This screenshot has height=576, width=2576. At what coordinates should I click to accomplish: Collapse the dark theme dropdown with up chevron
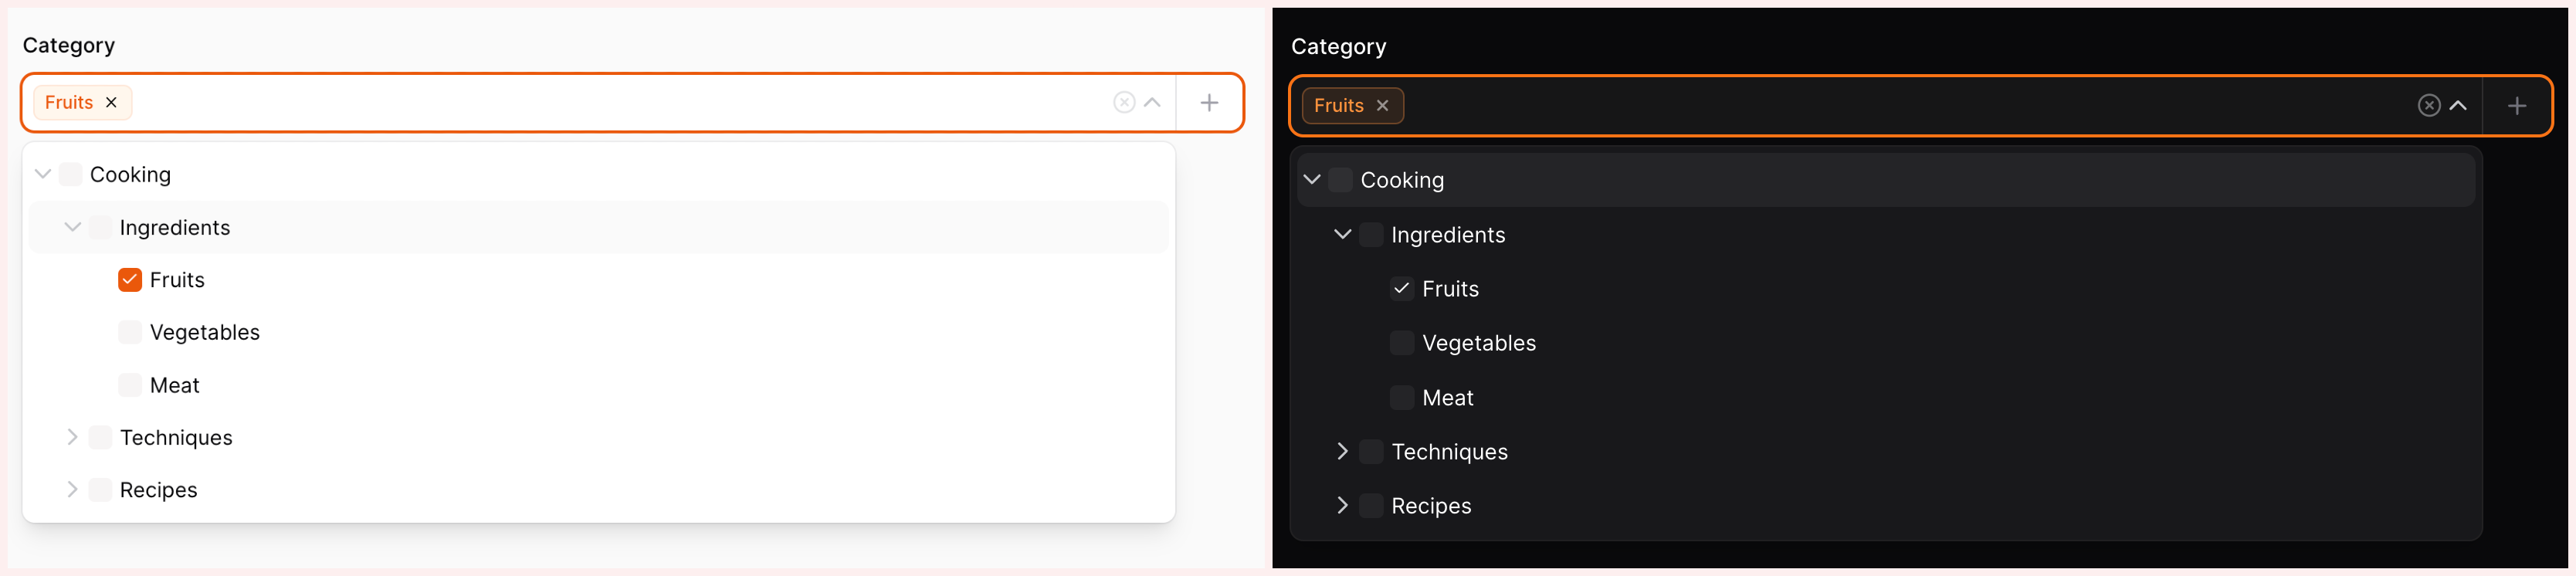point(2457,106)
